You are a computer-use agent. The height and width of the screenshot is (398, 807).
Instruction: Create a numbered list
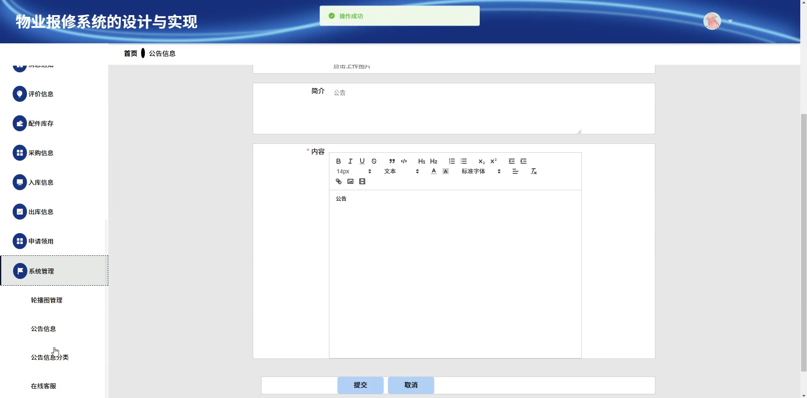452,161
